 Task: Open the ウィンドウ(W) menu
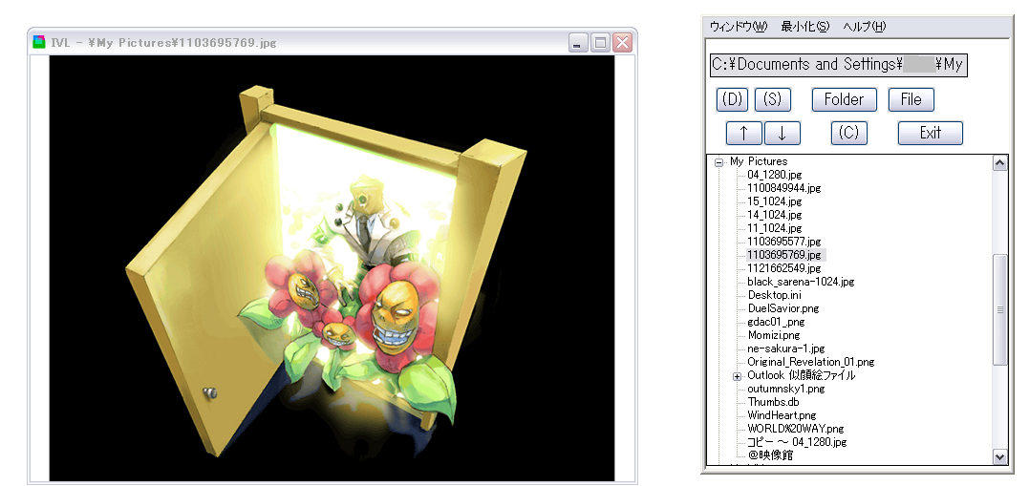coord(739,27)
